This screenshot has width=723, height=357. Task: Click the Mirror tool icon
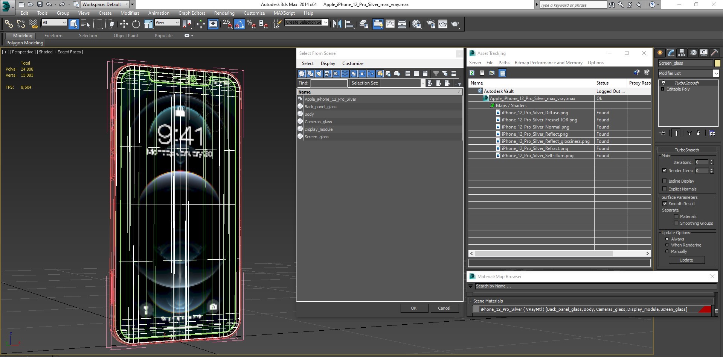[337, 24]
